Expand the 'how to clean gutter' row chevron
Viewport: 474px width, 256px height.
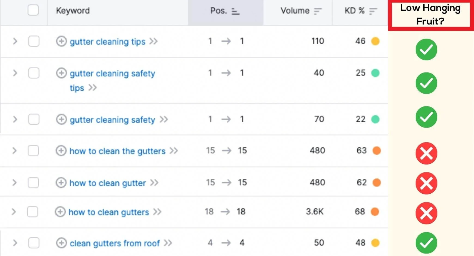(14, 182)
